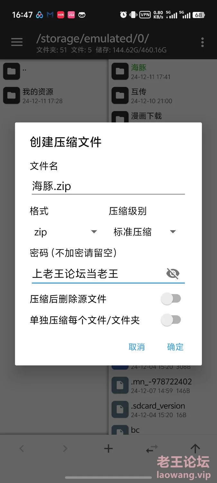
Task: Toggle password visibility eye icon
Action: (x=173, y=274)
